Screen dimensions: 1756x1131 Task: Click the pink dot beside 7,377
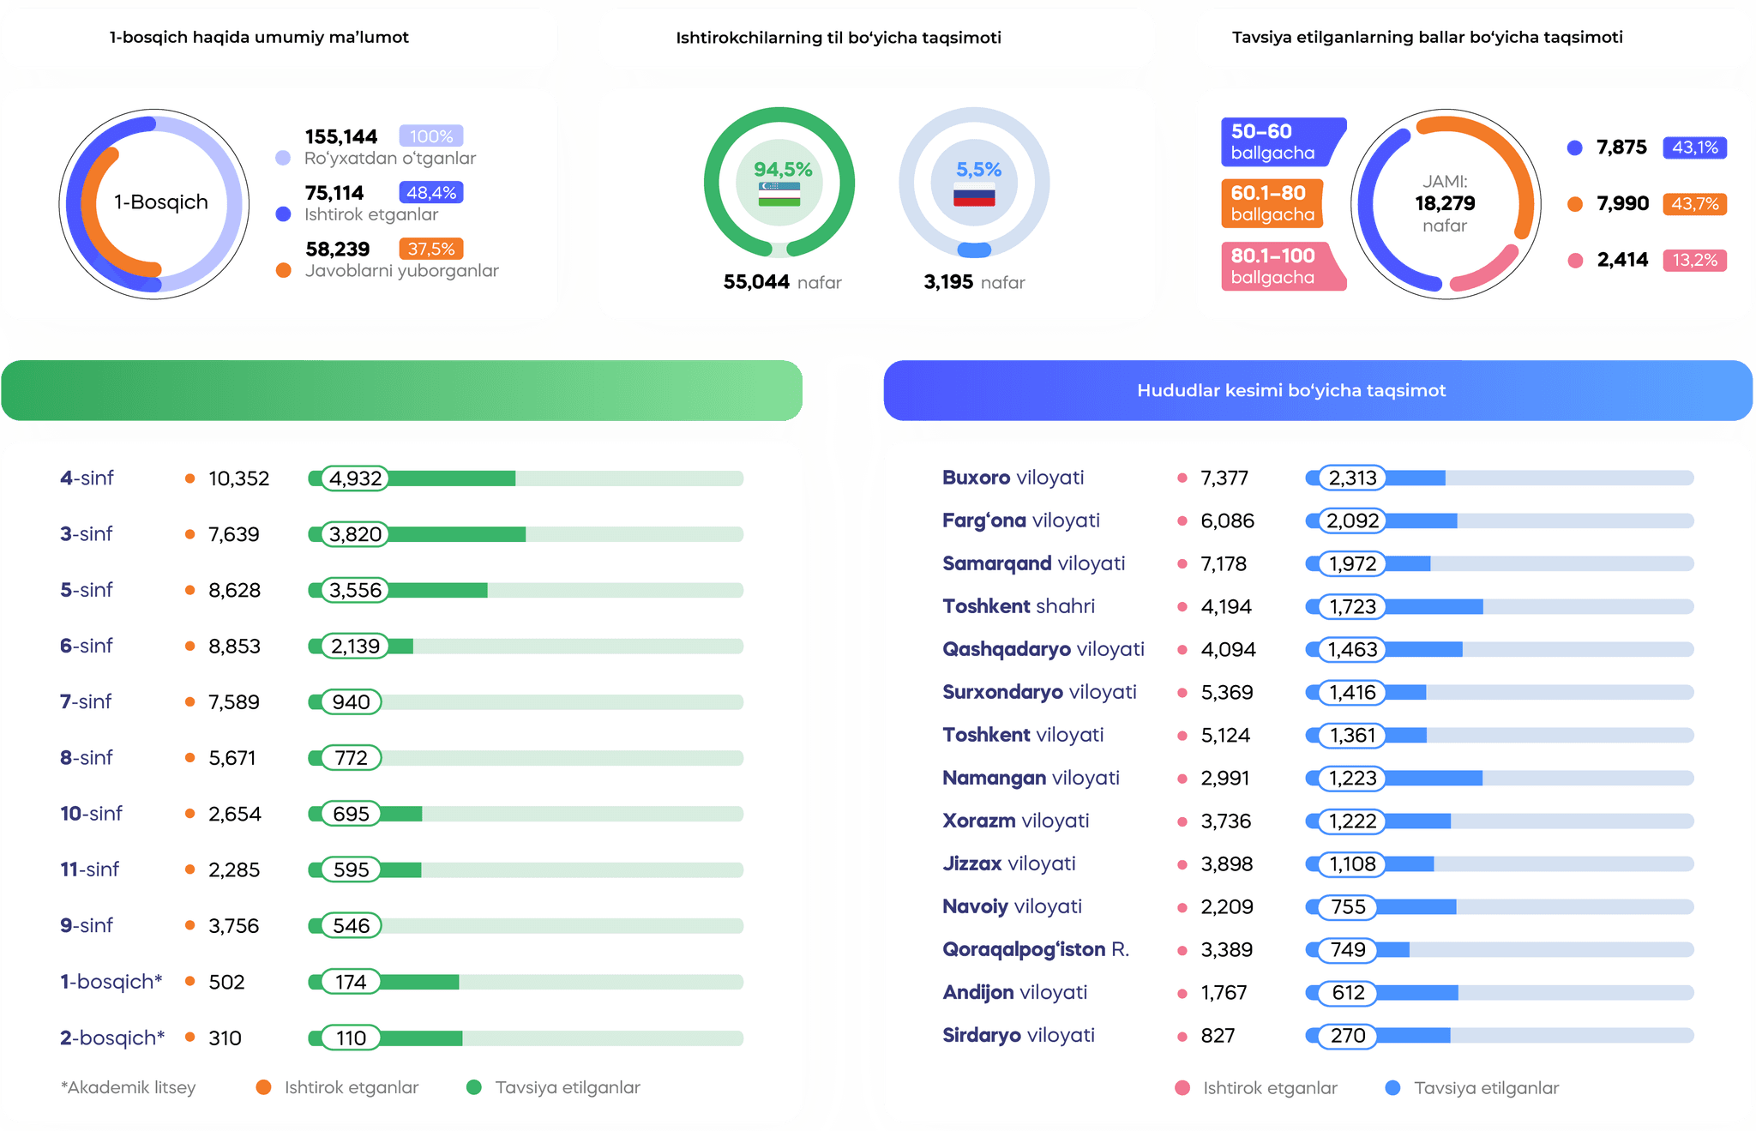coord(1182,478)
